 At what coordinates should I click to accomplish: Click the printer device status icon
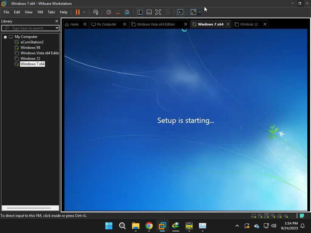click(279, 216)
